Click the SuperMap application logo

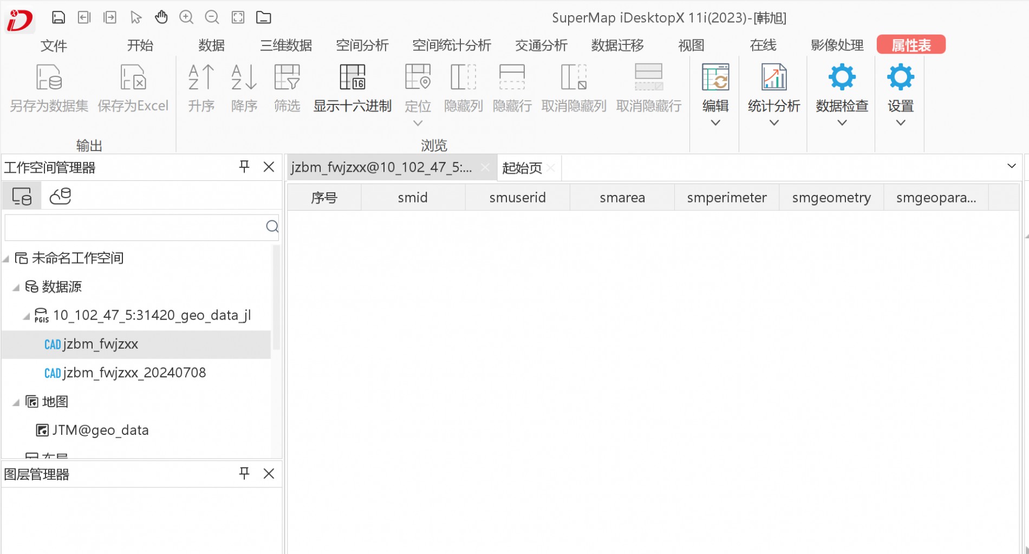pos(19,21)
